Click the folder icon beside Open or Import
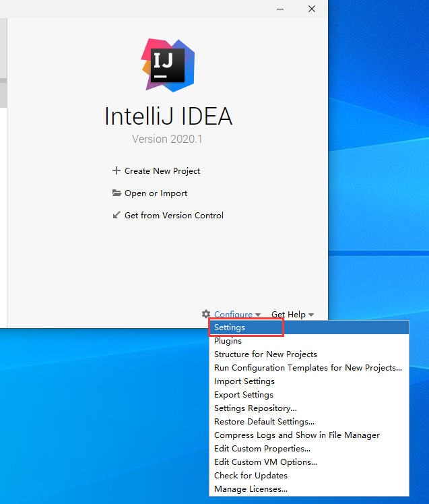This screenshot has height=504, width=429. coord(117,193)
